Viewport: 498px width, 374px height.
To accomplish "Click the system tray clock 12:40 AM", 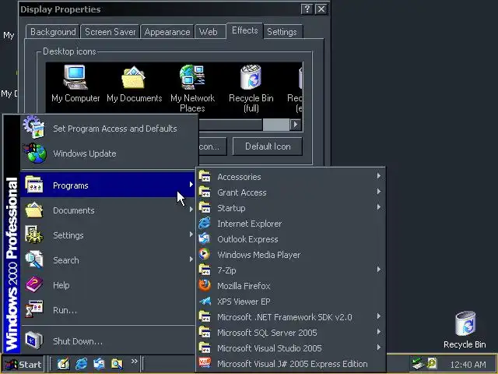I will [468, 365].
